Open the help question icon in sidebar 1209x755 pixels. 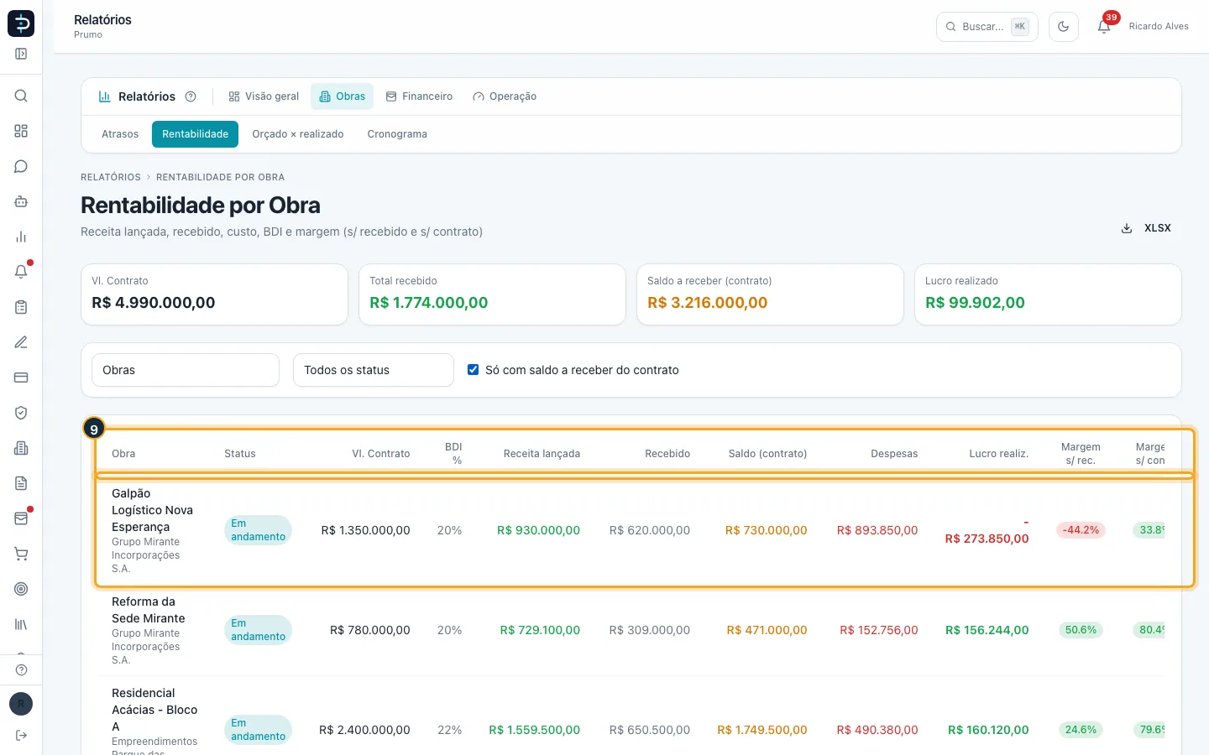21,669
